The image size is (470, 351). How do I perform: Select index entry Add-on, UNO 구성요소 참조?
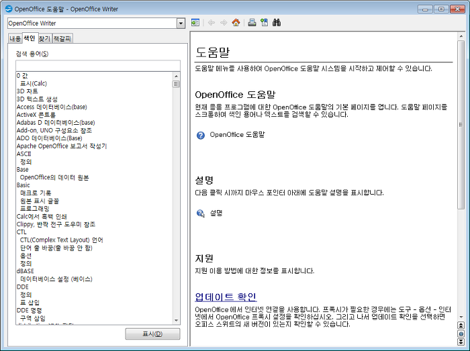coord(54,130)
